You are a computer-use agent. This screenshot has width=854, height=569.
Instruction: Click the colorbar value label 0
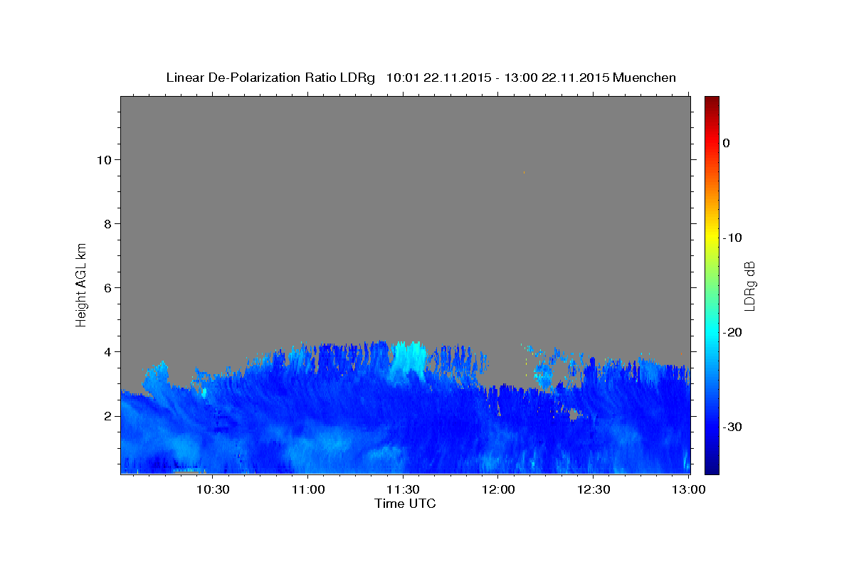point(726,143)
